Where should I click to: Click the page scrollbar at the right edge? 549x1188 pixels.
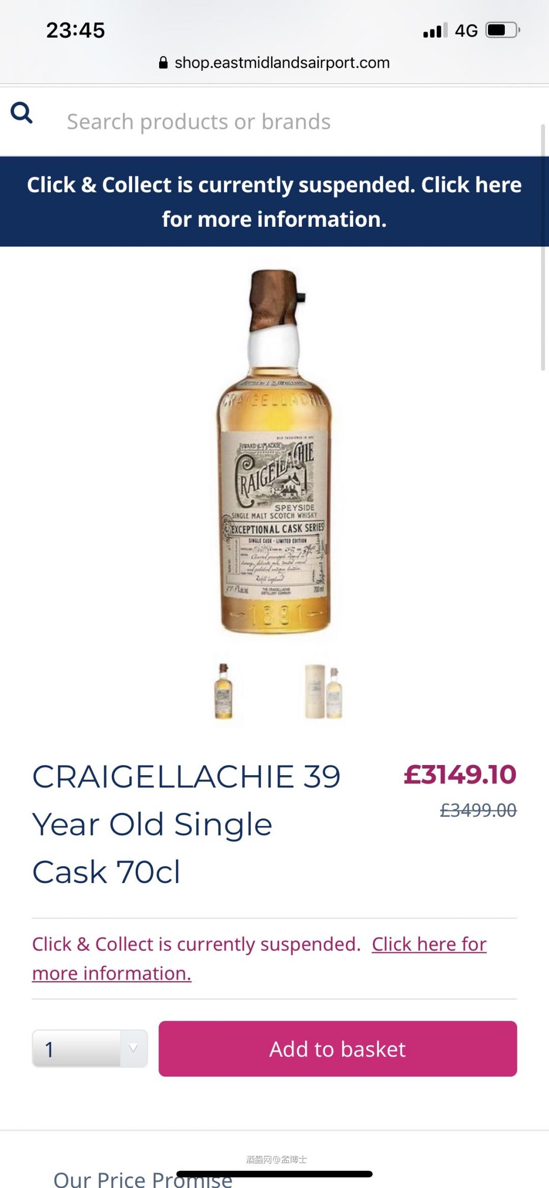click(x=543, y=247)
